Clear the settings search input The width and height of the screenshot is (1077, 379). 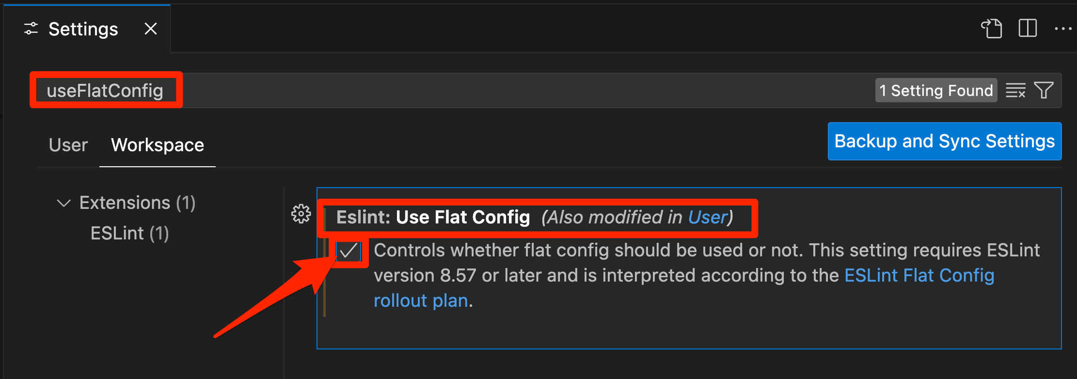(1015, 90)
